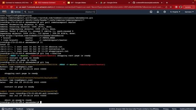Close the EC2 Instance Connect tab
Viewport: 196px width, 110px height.
point(64,3)
